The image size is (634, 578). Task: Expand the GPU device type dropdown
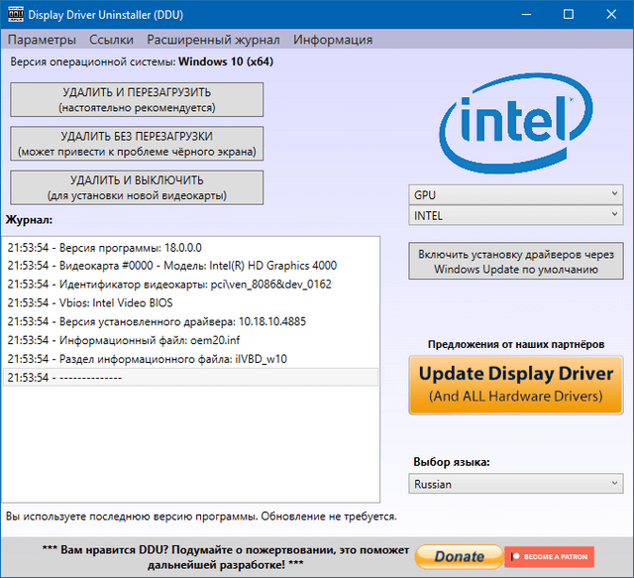[x=516, y=194]
